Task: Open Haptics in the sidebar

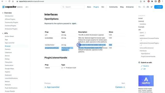Action: point(7,72)
